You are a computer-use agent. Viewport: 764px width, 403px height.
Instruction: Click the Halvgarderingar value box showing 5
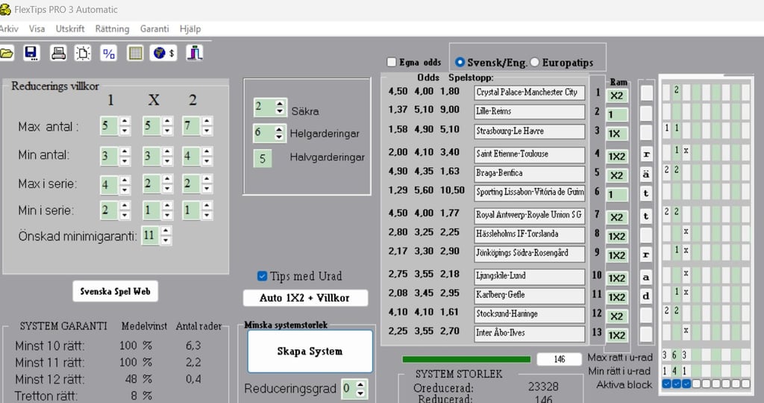(263, 158)
